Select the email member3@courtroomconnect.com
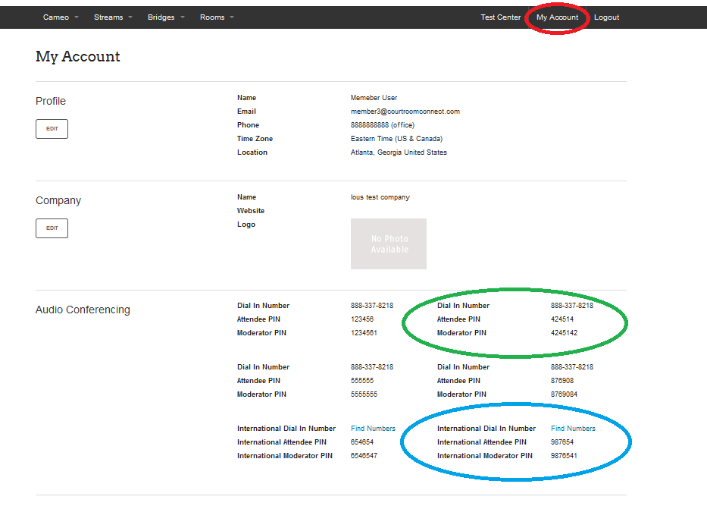The width and height of the screenshot is (707, 506). tap(405, 111)
